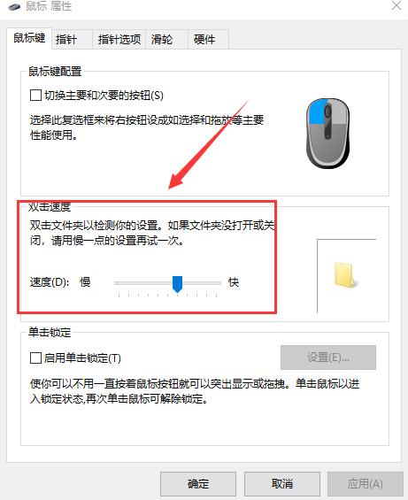This screenshot has height=500, width=408.
Task: Click the yellow test folder icon
Action: 345,275
